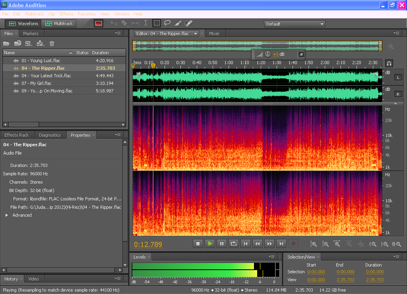Open the Levels panel options menu

[x=272, y=257]
